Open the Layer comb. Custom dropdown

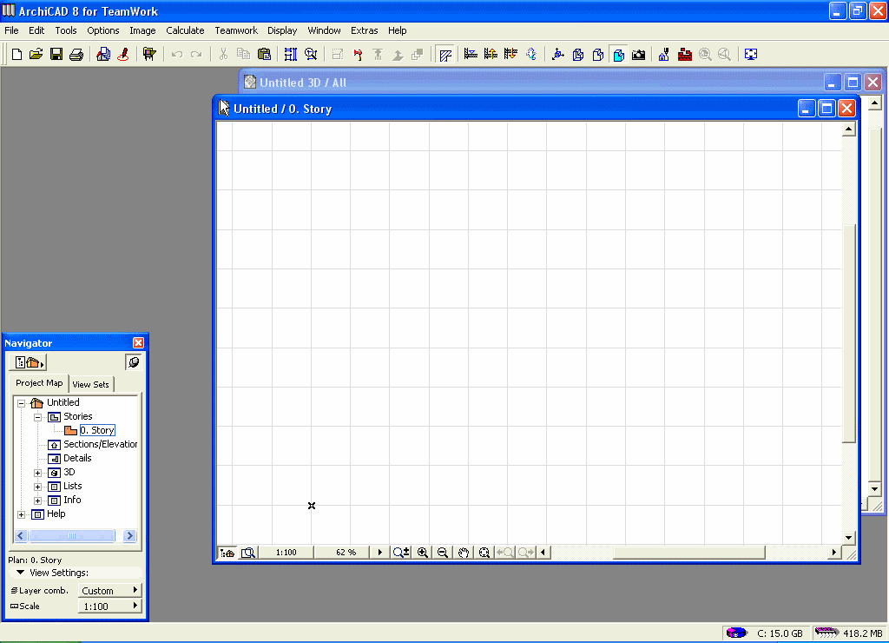coord(109,591)
